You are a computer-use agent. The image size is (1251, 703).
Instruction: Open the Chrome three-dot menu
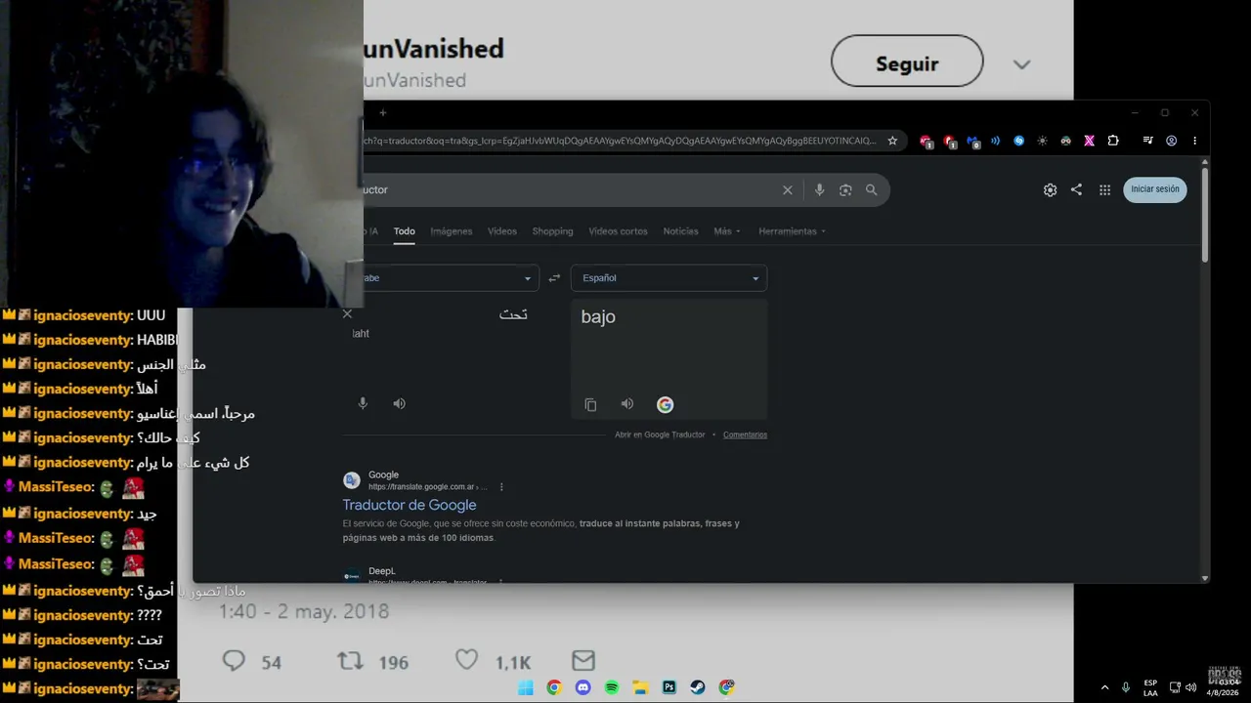pyautogui.click(x=1194, y=141)
